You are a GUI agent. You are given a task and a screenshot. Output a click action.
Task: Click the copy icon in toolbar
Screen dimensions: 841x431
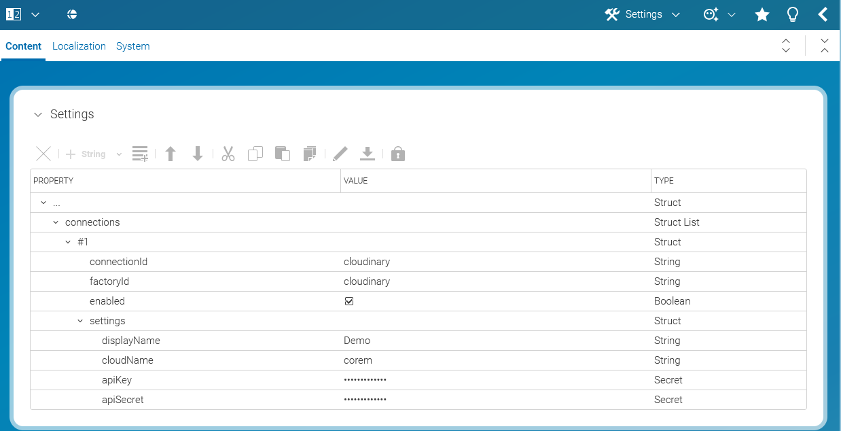pyautogui.click(x=255, y=154)
